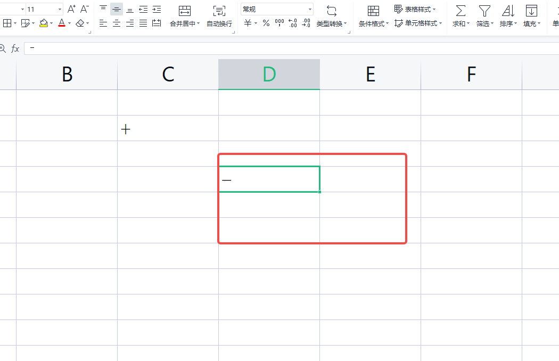
Task: Apply percent style format
Action: pos(266,23)
